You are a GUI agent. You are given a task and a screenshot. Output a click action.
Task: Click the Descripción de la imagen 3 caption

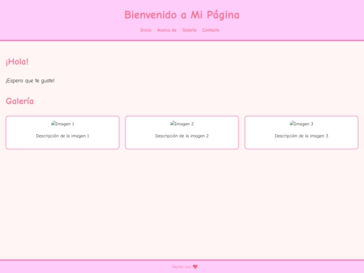(x=301, y=136)
